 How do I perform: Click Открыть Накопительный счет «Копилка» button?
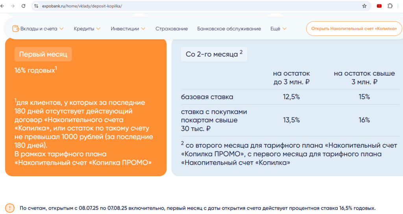354,29
